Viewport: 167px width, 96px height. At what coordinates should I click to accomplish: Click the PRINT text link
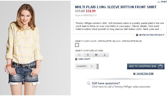tap(164, 2)
